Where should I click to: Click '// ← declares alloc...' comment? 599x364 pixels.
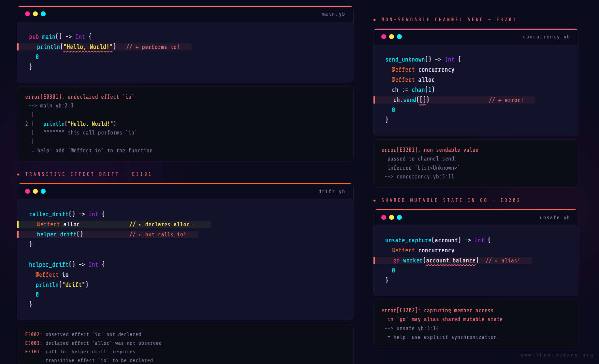click(x=164, y=224)
